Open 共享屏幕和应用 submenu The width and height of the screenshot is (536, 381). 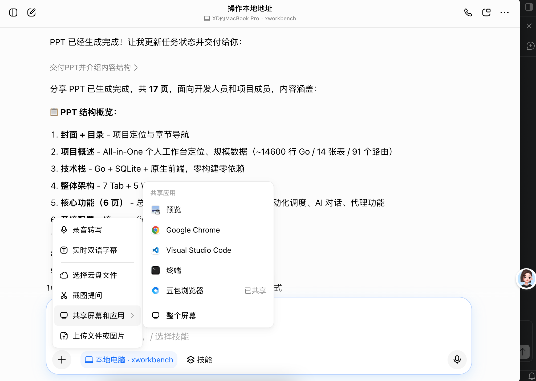tap(98, 316)
